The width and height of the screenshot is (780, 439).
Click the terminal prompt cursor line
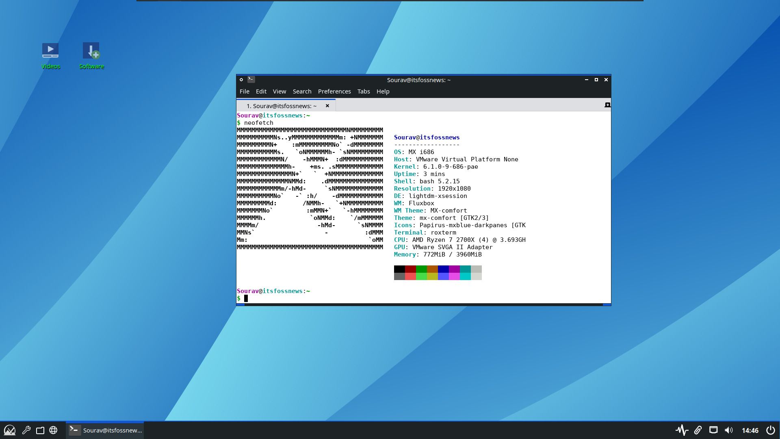click(246, 298)
